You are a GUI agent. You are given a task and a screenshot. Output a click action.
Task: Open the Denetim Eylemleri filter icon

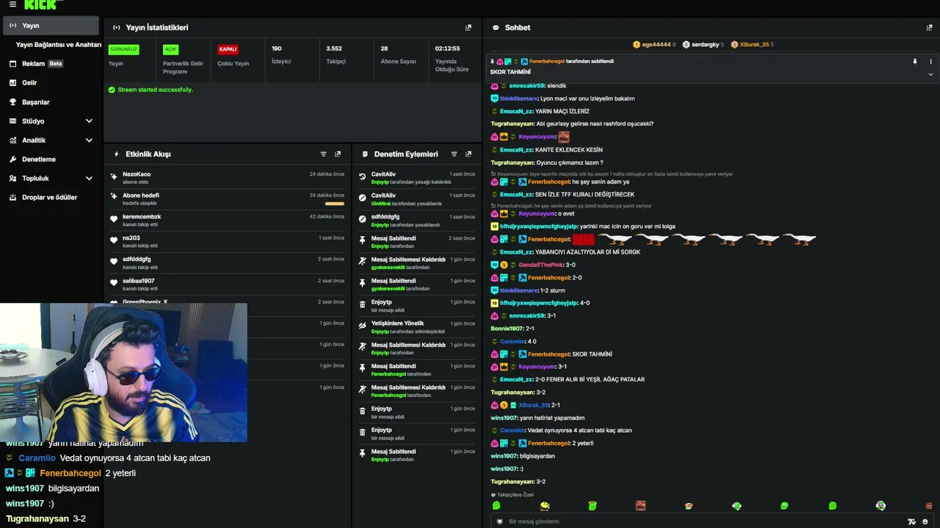click(454, 155)
